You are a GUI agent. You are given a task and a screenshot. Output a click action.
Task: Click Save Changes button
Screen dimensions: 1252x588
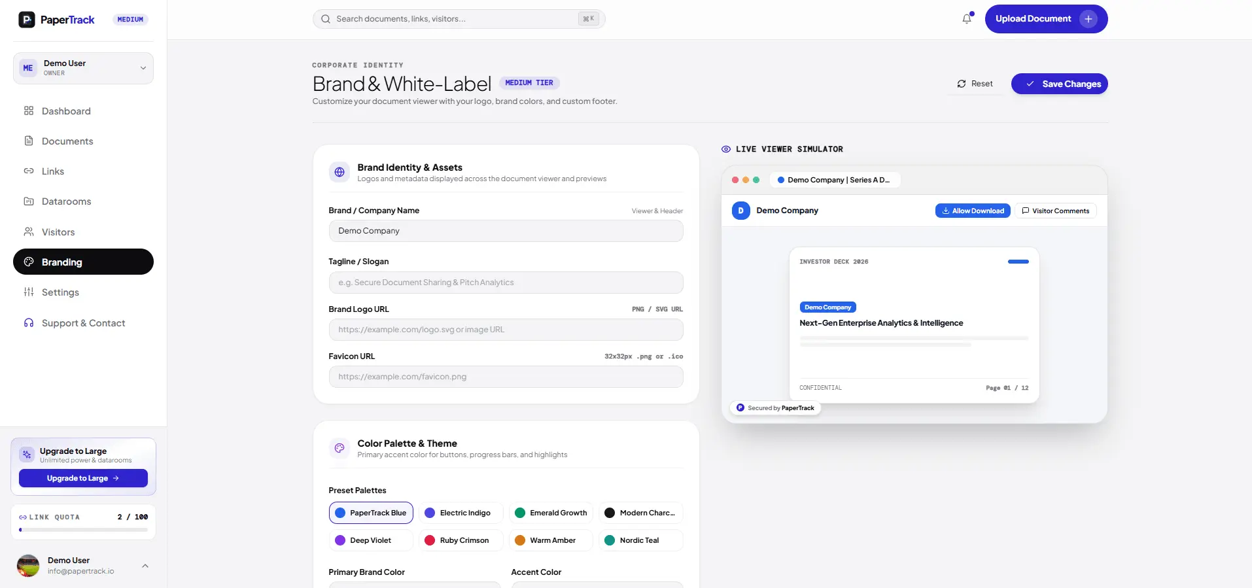point(1060,84)
